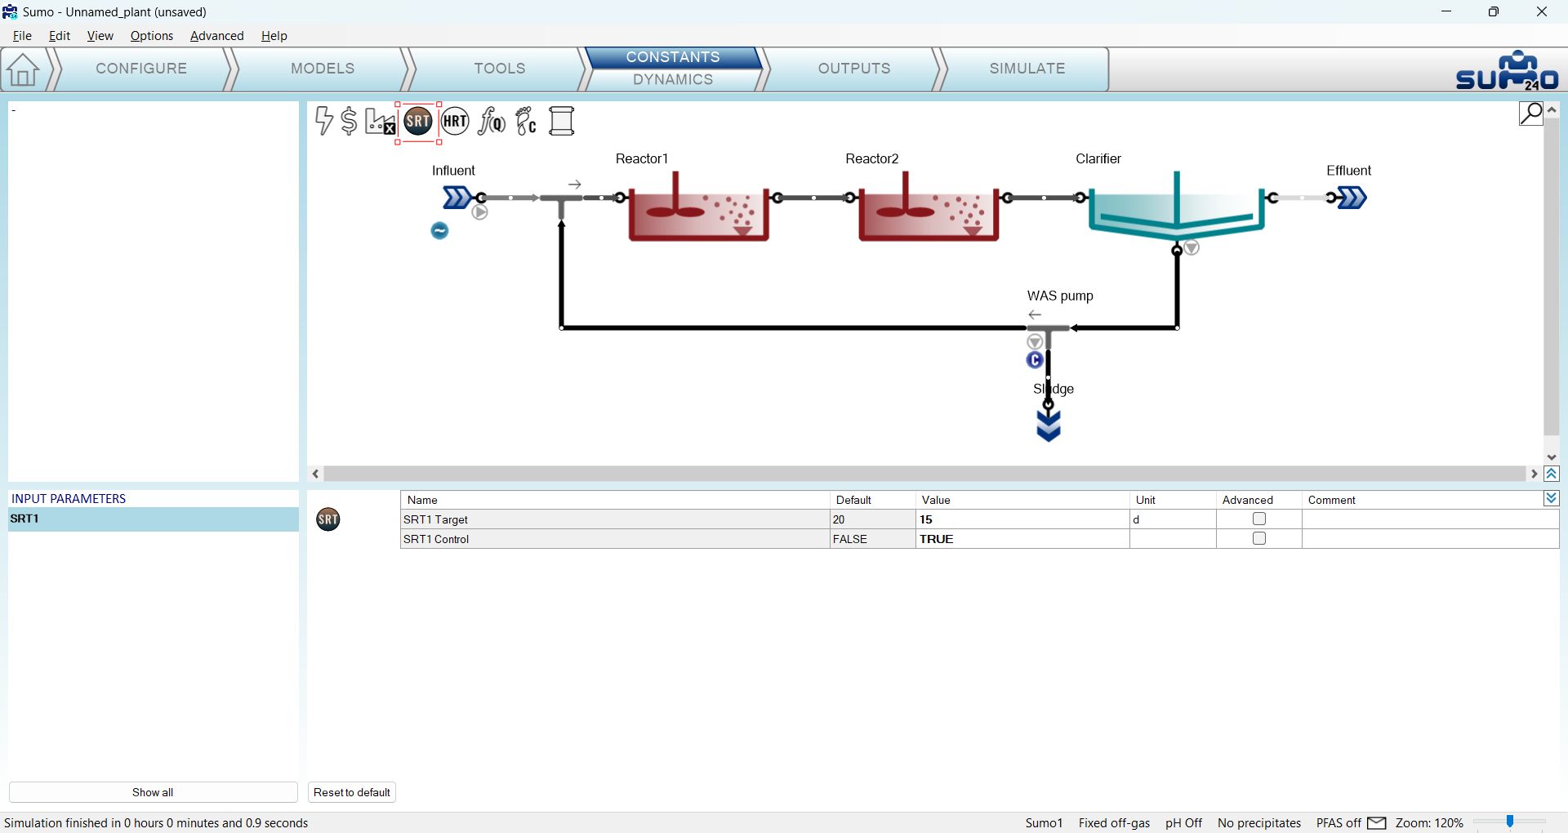Click the carbon footprint icon
1568x833 pixels.
tap(526, 122)
